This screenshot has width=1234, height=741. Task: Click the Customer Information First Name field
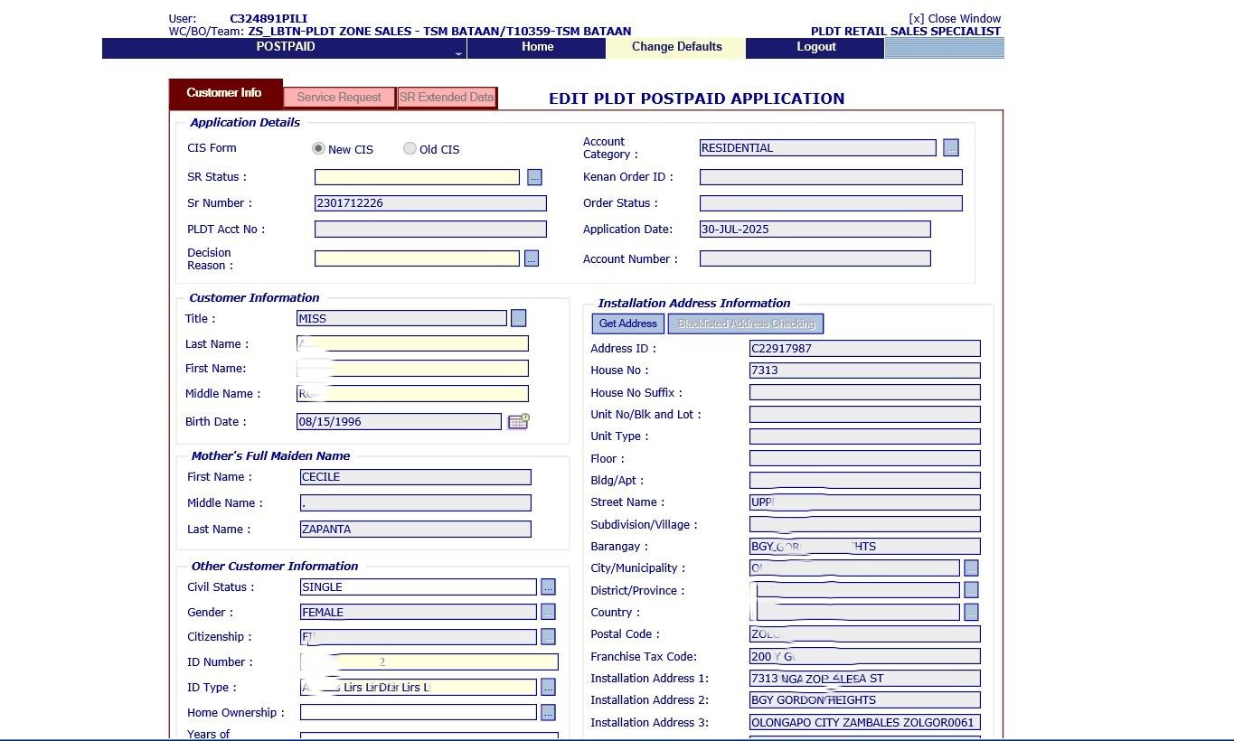click(x=412, y=369)
